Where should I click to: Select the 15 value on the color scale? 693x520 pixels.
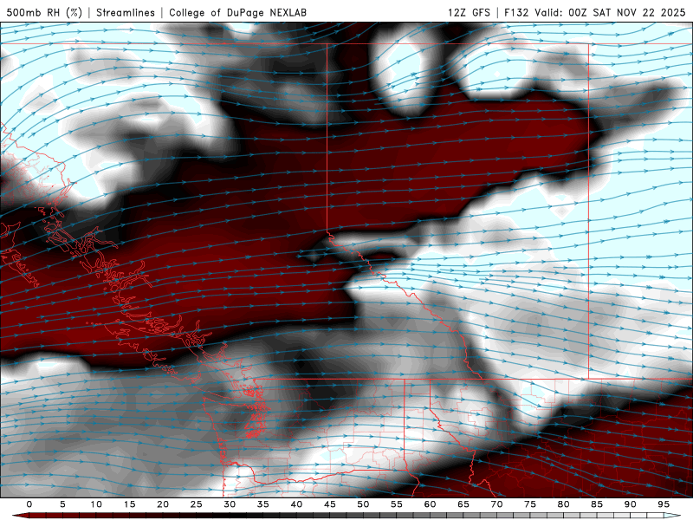tap(129, 504)
